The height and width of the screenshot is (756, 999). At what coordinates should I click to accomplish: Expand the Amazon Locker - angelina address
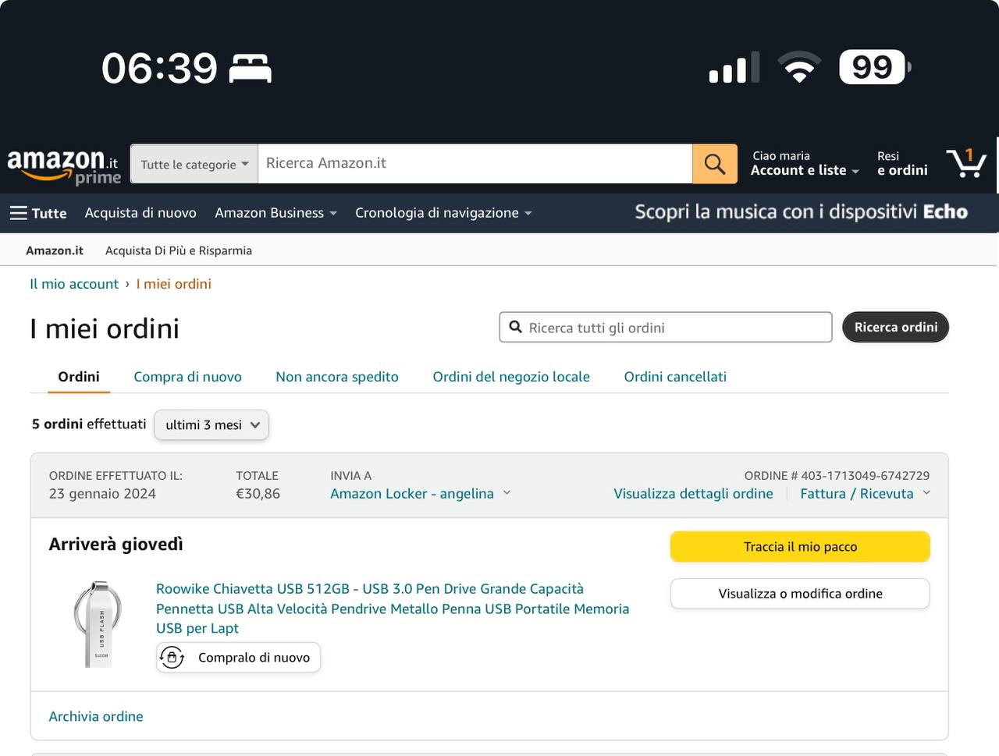point(421,494)
